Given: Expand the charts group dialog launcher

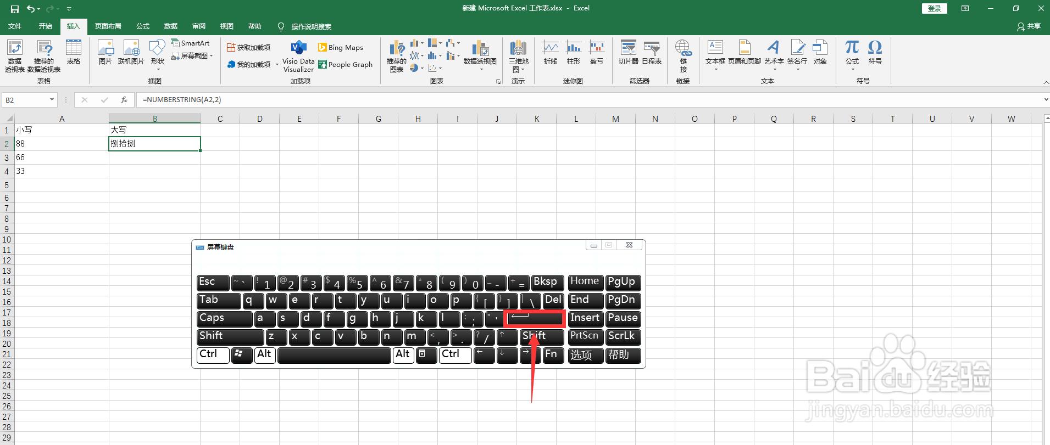Looking at the screenshot, I should [x=498, y=81].
